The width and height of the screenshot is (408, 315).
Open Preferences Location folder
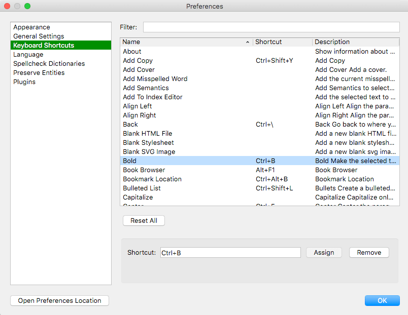tap(59, 300)
